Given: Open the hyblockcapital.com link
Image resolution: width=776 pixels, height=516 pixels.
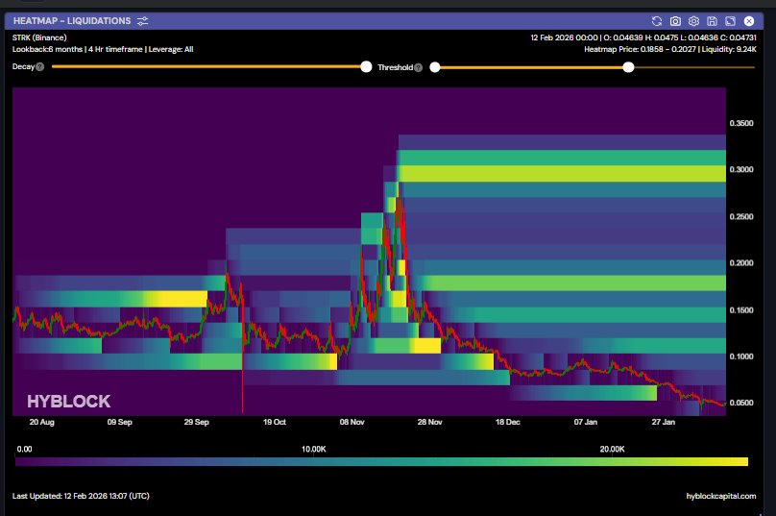Looking at the screenshot, I should tap(721, 496).
